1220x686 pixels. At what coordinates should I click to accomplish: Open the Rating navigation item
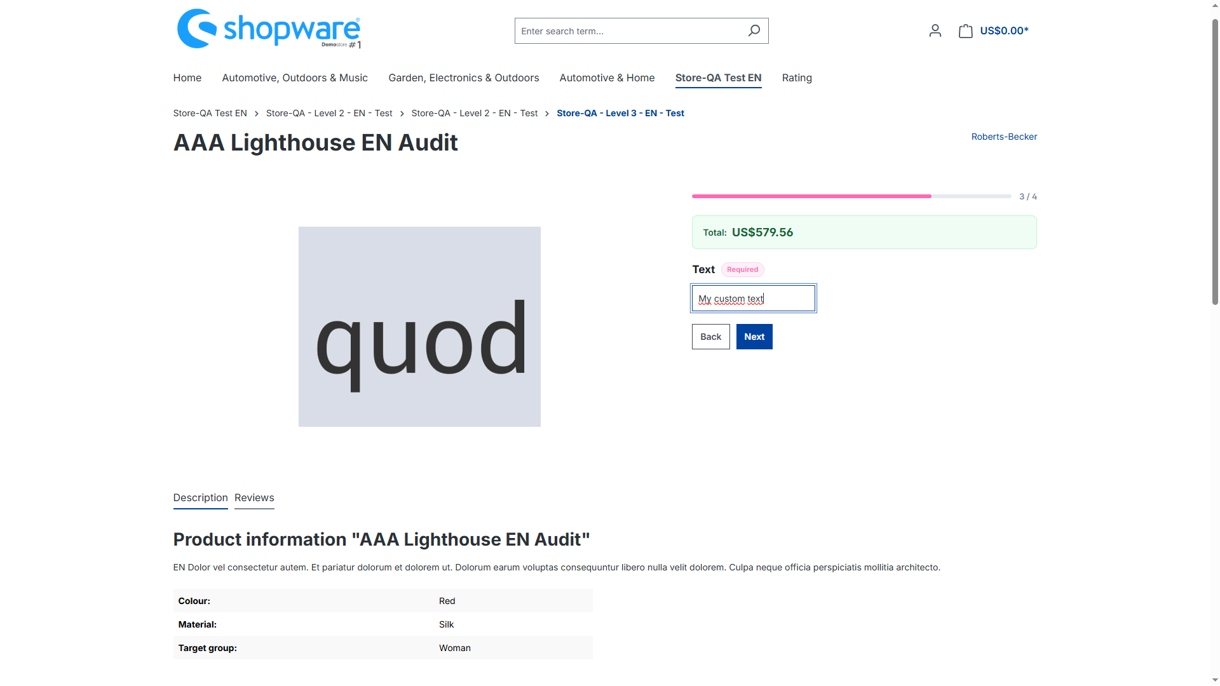click(x=797, y=78)
